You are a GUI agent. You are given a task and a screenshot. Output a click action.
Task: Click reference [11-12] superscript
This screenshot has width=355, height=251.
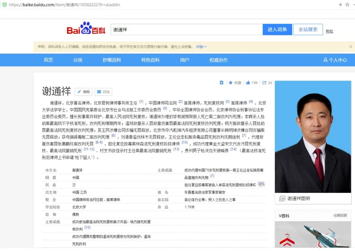coord(89,149)
